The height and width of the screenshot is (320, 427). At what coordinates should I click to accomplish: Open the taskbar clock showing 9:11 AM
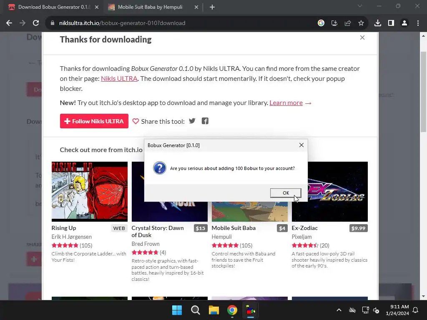pos(397,310)
